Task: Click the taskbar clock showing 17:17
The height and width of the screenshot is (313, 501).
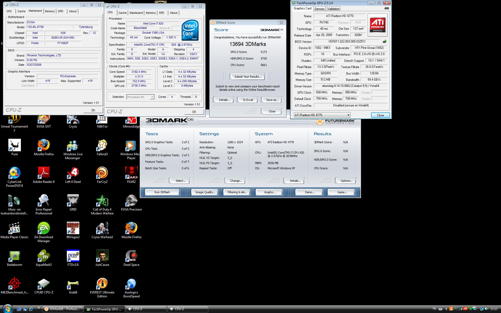Action: click(x=494, y=309)
